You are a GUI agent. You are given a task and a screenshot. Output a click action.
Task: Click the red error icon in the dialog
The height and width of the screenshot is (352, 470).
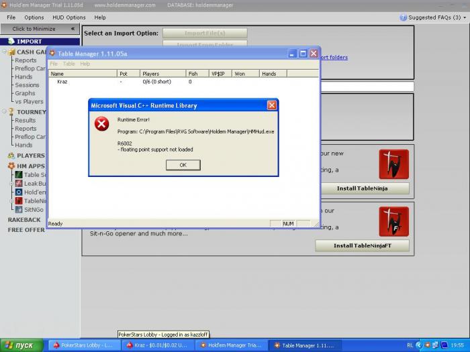coord(101,124)
